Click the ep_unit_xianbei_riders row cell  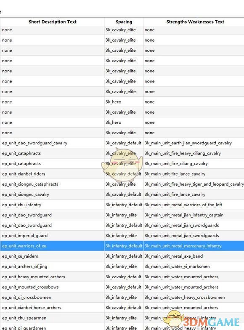pos(52,174)
